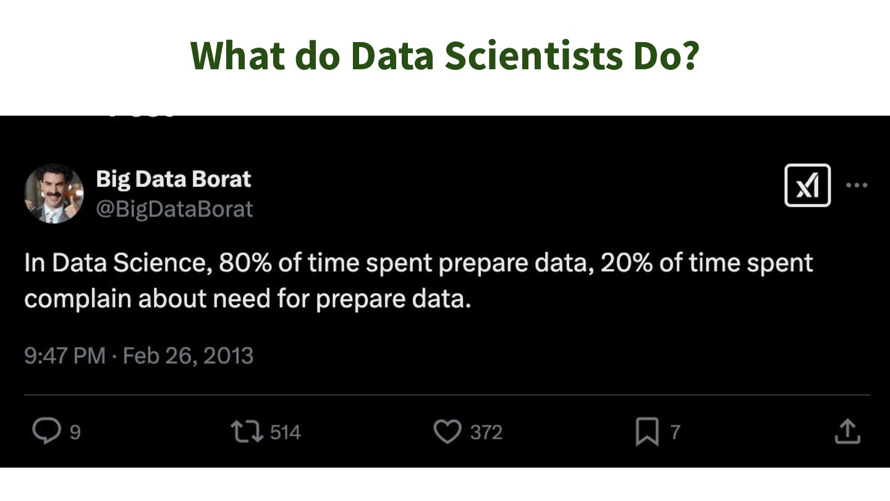Viewport: 890px width, 501px height.
Task: Click the tweet line starting 'In Data Science'
Action: [418, 263]
